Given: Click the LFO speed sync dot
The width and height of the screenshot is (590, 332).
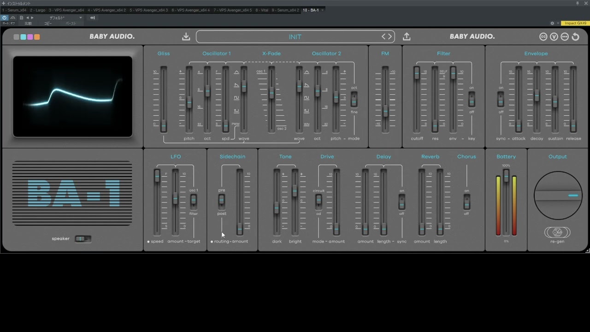Looking at the screenshot, I should [x=148, y=242].
